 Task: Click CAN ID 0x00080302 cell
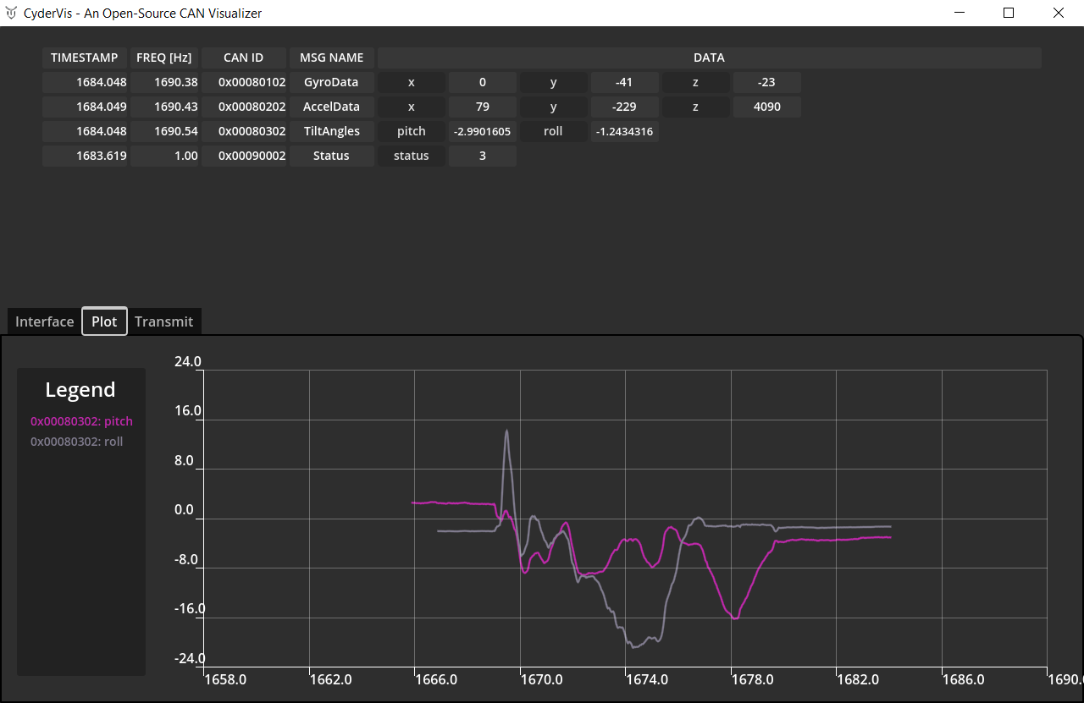click(x=243, y=131)
